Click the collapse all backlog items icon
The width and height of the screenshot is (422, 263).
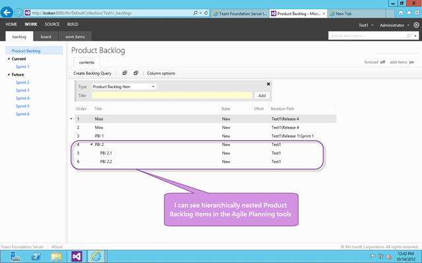tap(136, 73)
